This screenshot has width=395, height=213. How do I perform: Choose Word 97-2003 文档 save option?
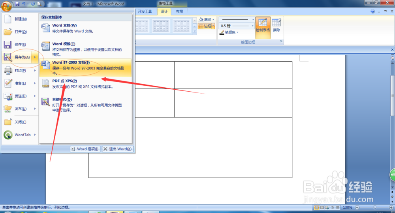(x=85, y=68)
